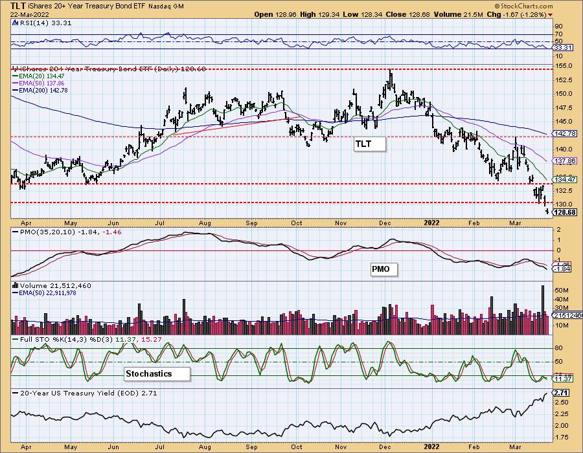Click the PMO annotation box
This screenshot has height=453, width=583.
[x=384, y=269]
